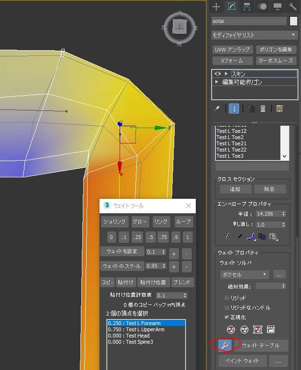
Task: Uncheck the 正規化 checkbox
Action: pos(227,317)
